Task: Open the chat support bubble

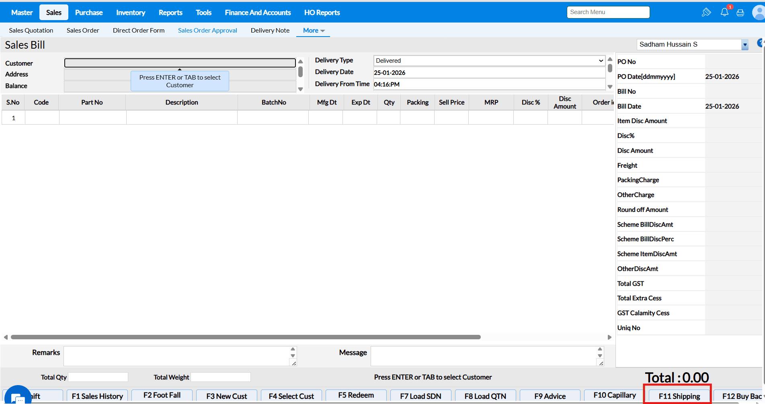Action: 18,397
